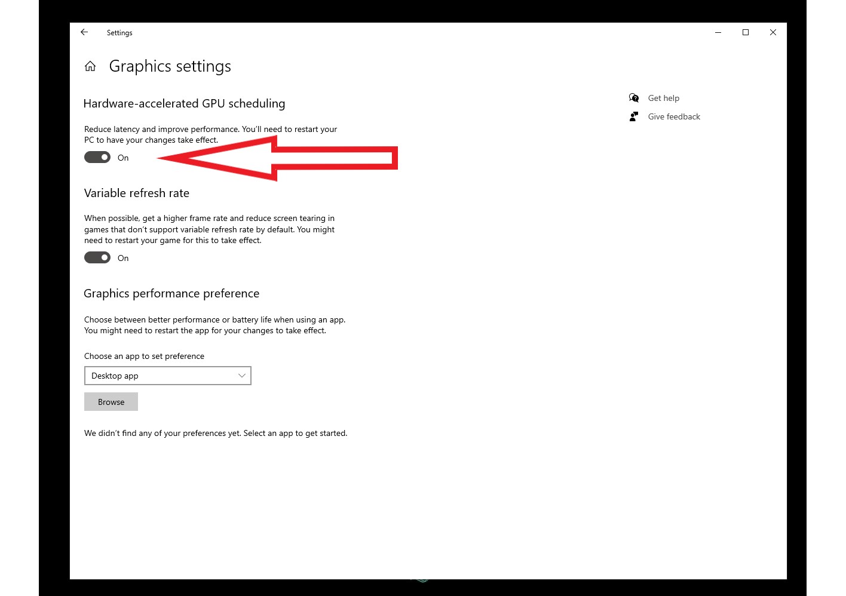Close the Settings window

773,32
